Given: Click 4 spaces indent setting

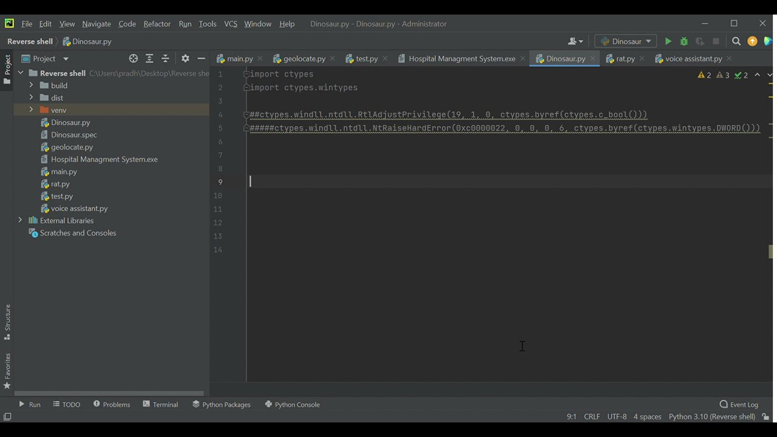Looking at the screenshot, I should coord(647,416).
